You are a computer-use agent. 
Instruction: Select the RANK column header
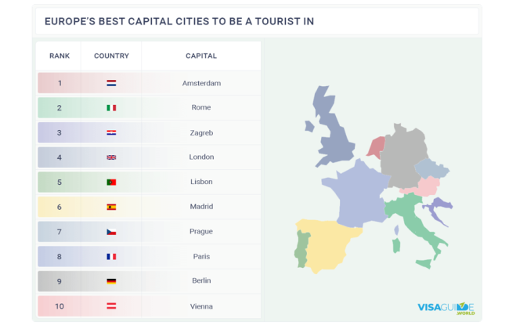click(60, 56)
